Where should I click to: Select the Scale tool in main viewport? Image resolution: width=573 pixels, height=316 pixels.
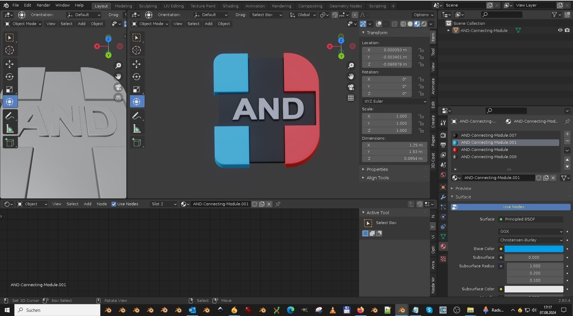pos(137,89)
